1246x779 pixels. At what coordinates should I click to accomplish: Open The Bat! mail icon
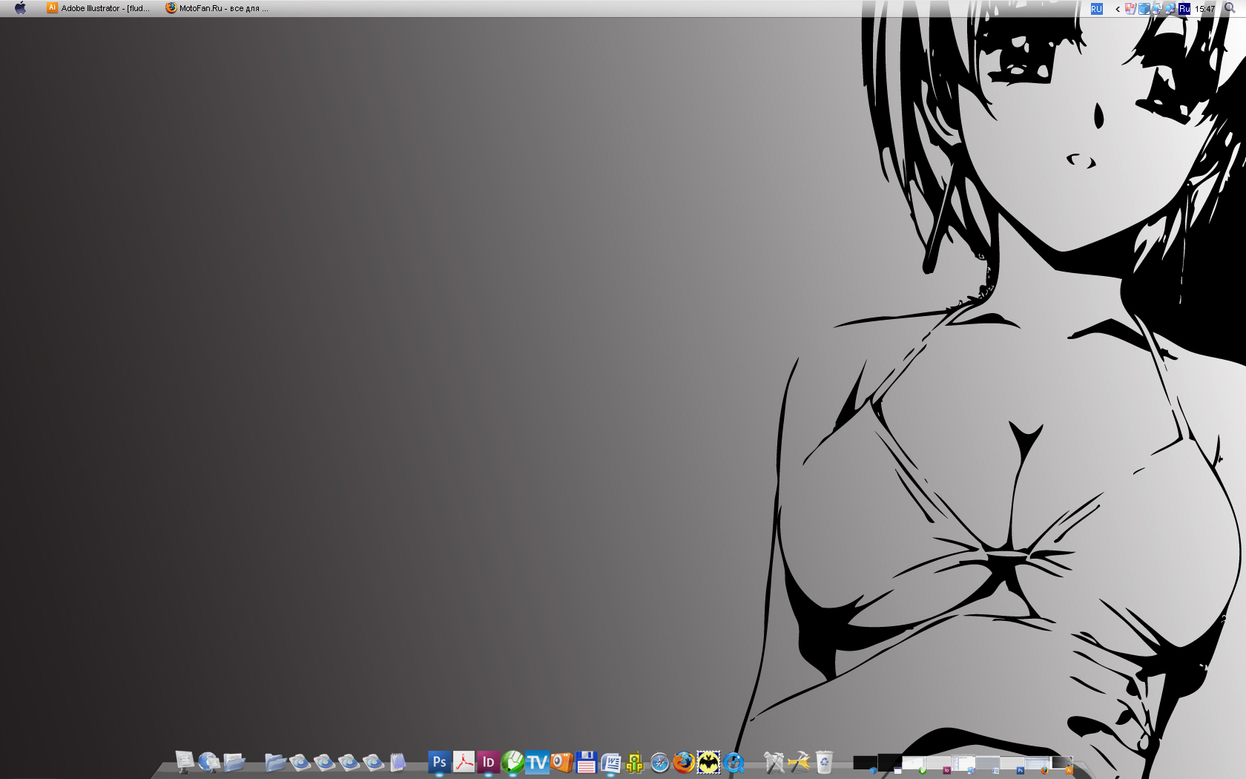(708, 762)
